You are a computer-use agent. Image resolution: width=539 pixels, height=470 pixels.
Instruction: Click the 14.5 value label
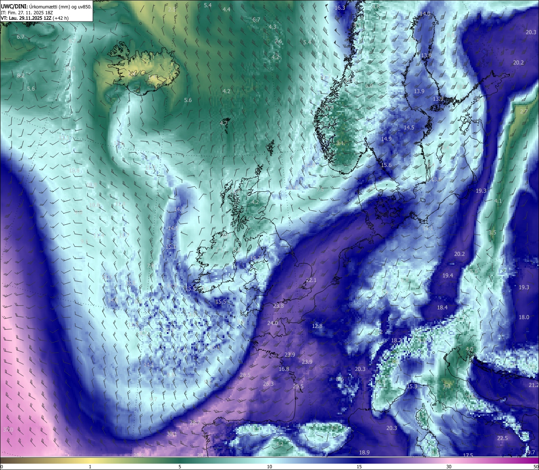click(x=409, y=127)
